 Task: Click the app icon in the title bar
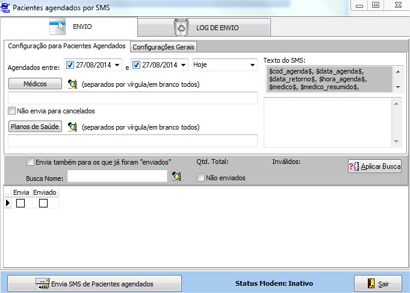pyautogui.click(x=7, y=8)
